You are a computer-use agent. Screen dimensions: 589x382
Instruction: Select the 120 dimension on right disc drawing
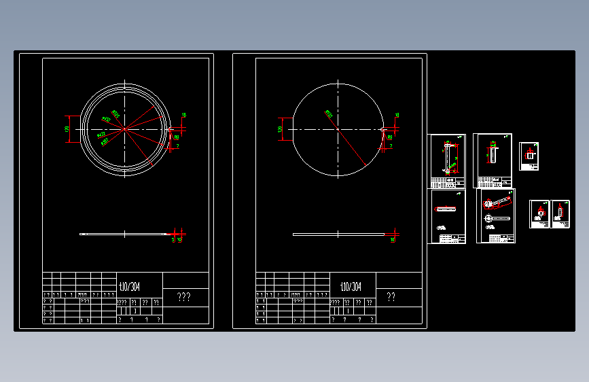tap(280, 129)
